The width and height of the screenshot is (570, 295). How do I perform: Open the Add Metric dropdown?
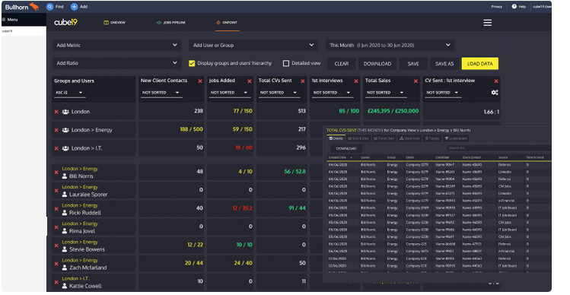pos(116,45)
